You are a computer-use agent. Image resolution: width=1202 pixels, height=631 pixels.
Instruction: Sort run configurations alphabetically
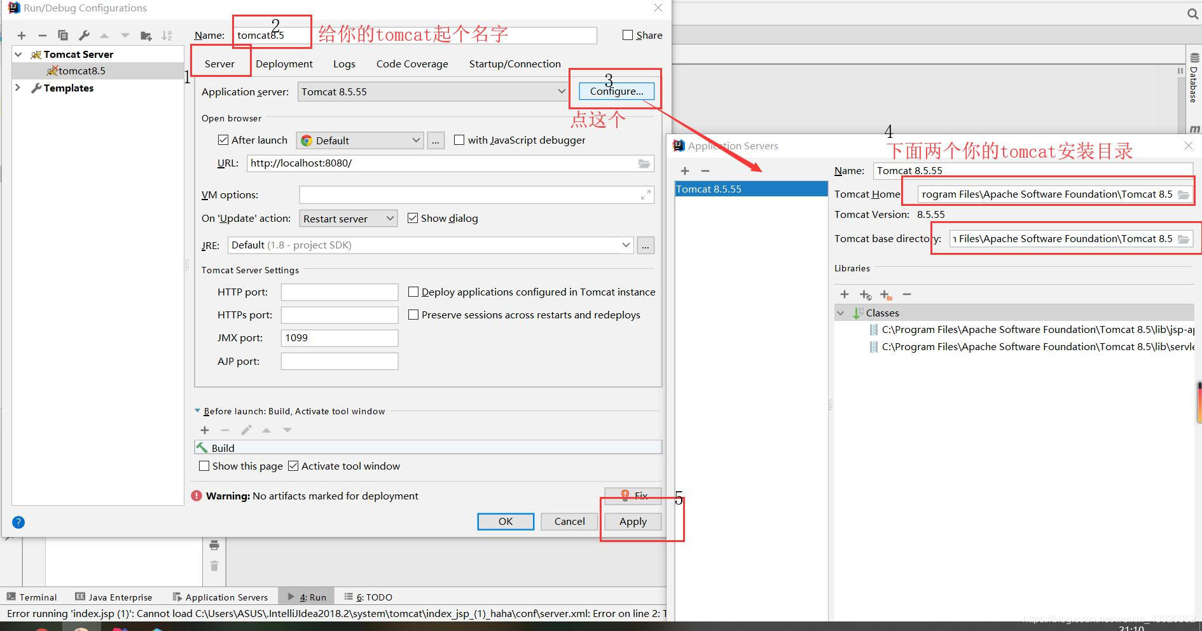167,36
